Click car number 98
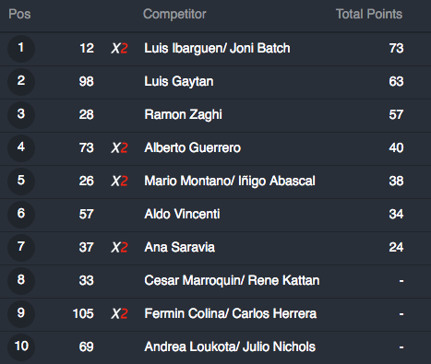431x364 pixels. pos(87,82)
